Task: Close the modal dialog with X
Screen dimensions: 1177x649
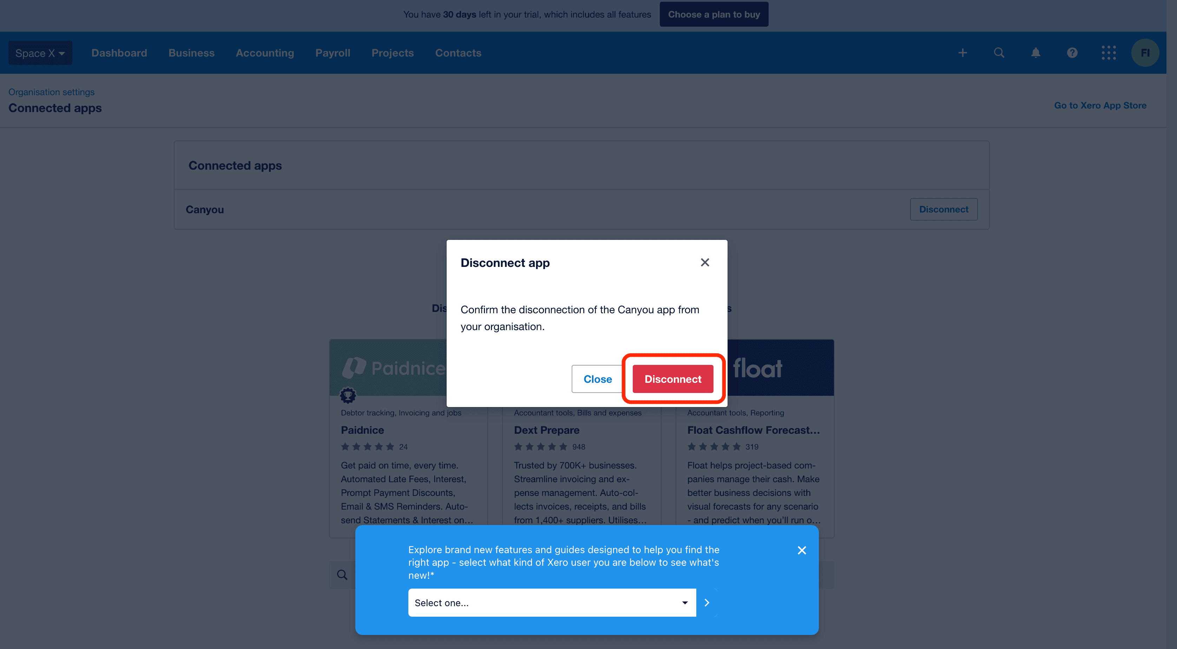Action: (x=704, y=261)
